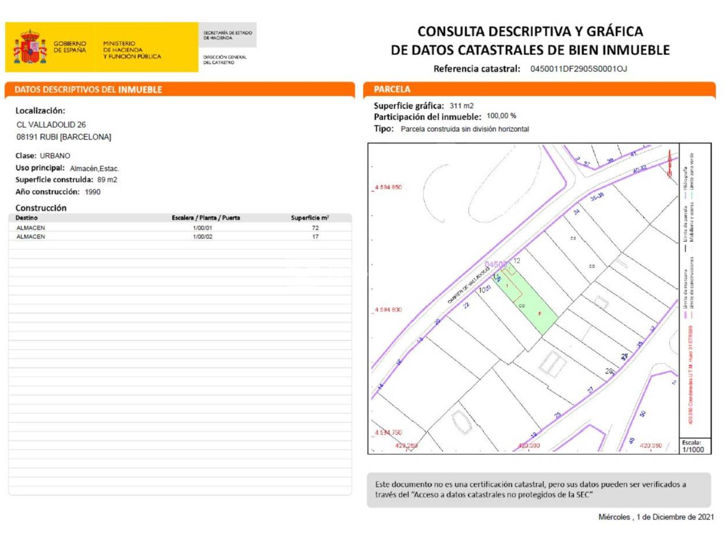724x543 pixels.
Task: Click the north arrow on the map
Action: coord(670,164)
